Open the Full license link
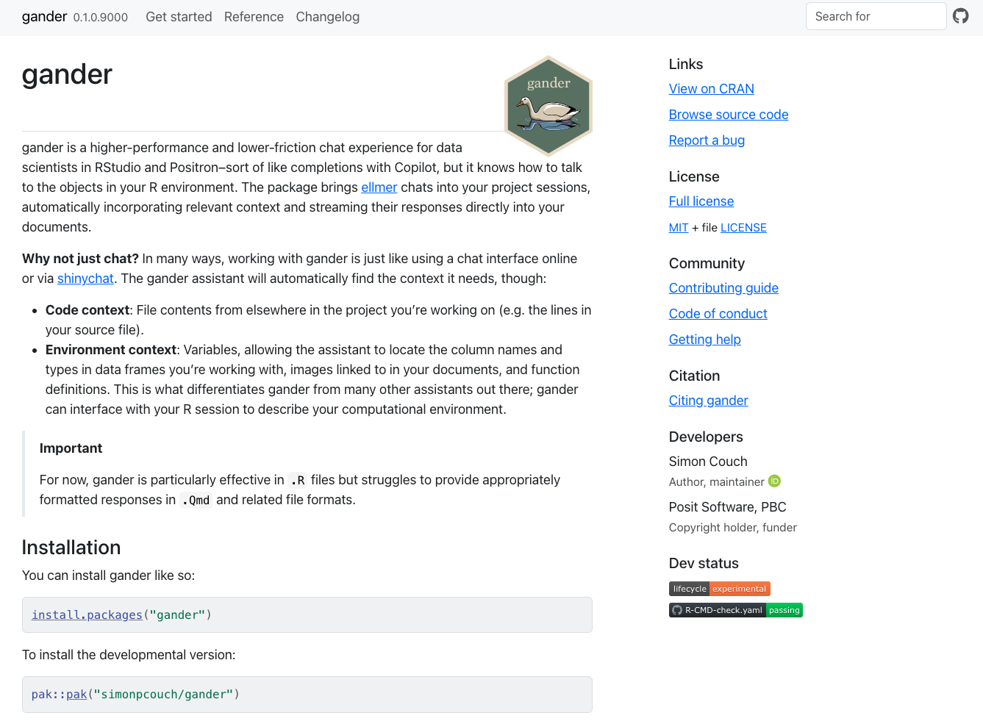This screenshot has height=724, width=983. (701, 201)
